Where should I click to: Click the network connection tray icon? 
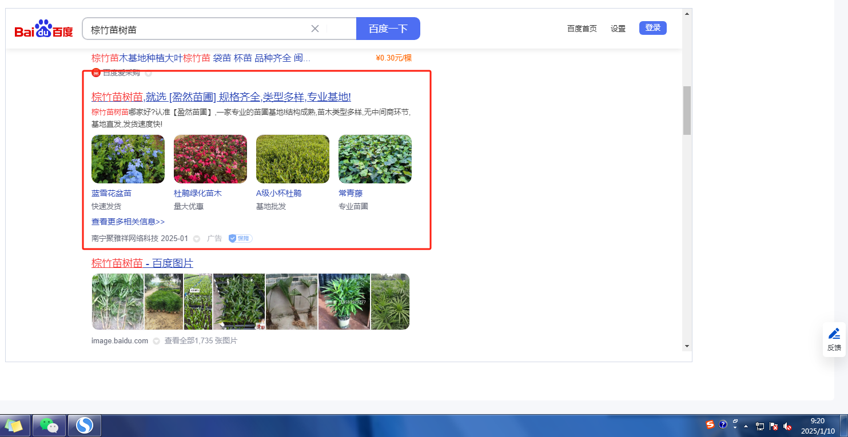(760, 426)
